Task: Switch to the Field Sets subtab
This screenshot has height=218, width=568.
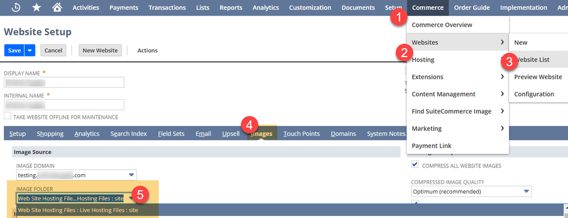Action: pyautogui.click(x=171, y=134)
